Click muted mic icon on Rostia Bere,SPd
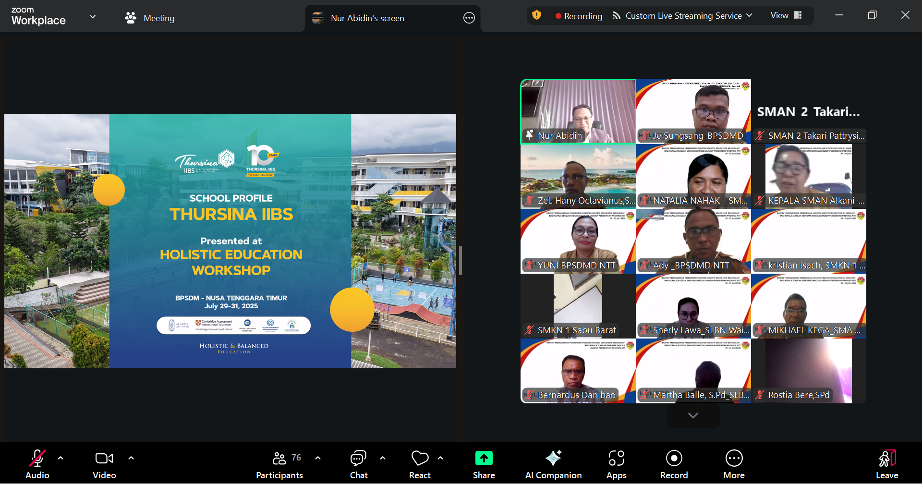 click(760, 395)
